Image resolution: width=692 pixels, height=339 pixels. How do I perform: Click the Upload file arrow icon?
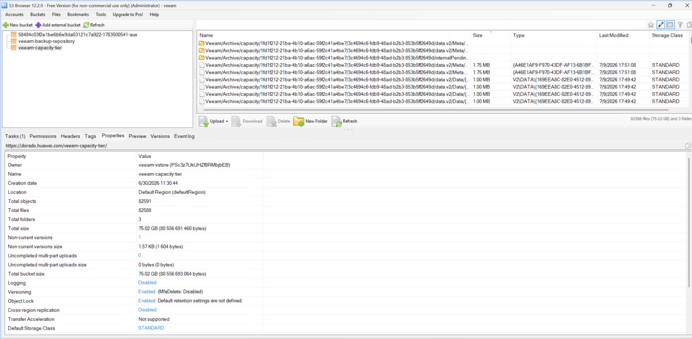204,121
